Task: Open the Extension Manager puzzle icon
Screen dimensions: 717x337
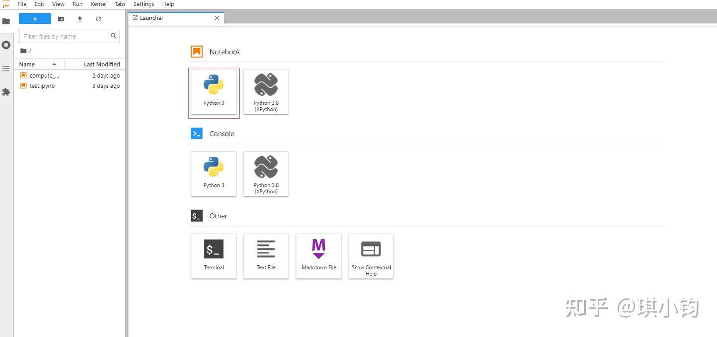Action: pos(6,92)
